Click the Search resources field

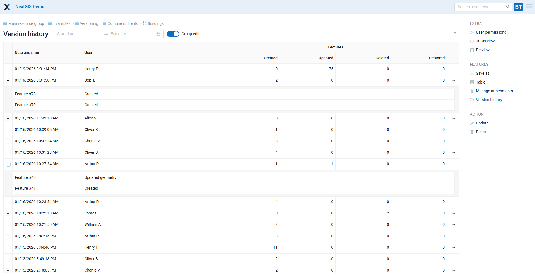click(479, 7)
